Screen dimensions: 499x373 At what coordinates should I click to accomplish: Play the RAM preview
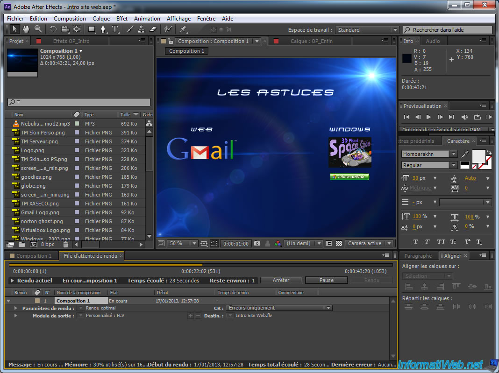(x=489, y=117)
